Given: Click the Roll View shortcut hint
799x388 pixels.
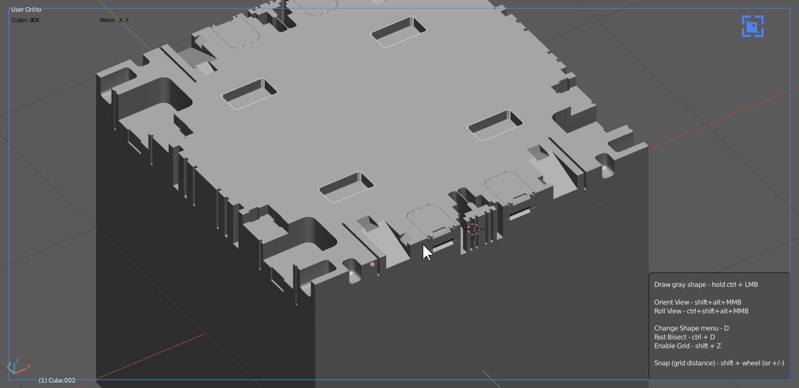Looking at the screenshot, I should click(701, 311).
